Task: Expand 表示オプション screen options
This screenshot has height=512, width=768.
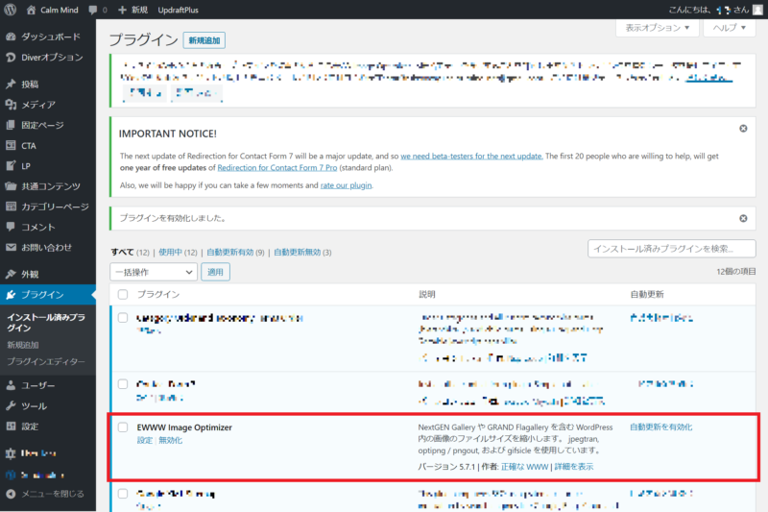Action: pyautogui.click(x=658, y=28)
